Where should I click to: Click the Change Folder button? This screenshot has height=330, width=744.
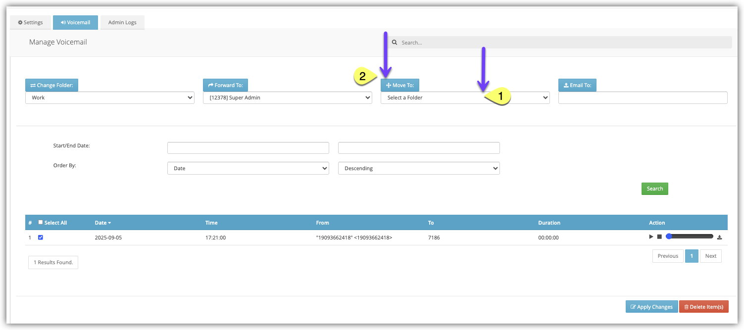click(51, 85)
